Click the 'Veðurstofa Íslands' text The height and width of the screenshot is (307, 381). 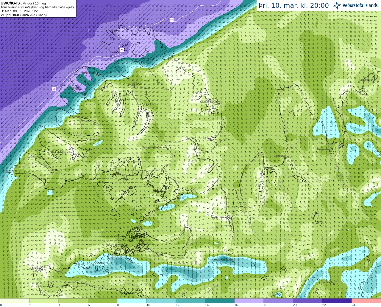point(360,5)
